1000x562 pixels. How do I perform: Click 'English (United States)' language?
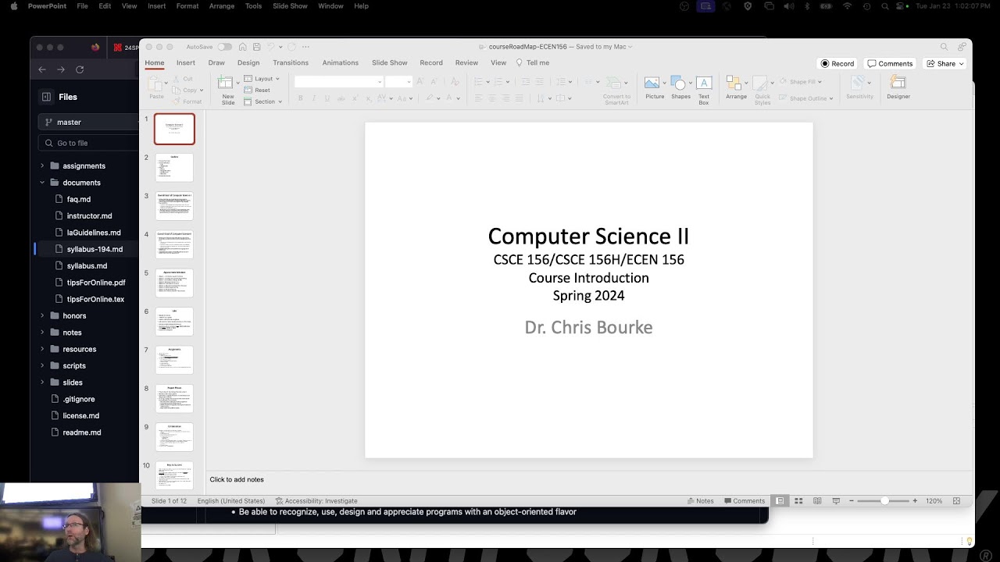point(230,501)
